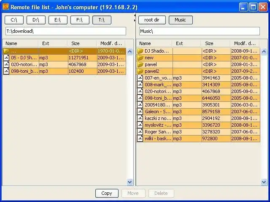Go to root dir on remote side
The width and height of the screenshot is (270, 202).
[x=152, y=20]
